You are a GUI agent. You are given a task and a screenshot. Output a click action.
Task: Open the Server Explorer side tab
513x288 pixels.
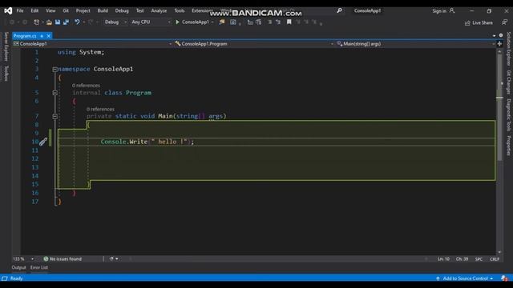click(6, 46)
